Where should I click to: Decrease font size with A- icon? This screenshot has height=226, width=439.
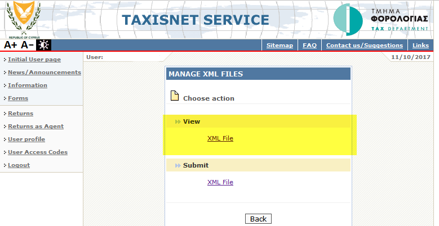27,45
